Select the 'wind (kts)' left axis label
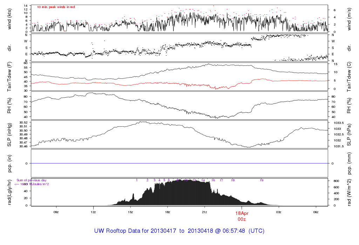Image resolution: width=359 pixels, height=245 pixels. pyautogui.click(x=10, y=18)
